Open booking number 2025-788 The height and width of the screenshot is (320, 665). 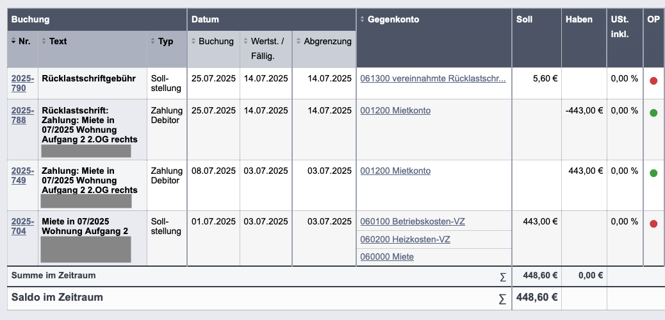(22, 115)
